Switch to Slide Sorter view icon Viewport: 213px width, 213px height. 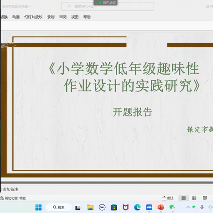tap(194, 198)
